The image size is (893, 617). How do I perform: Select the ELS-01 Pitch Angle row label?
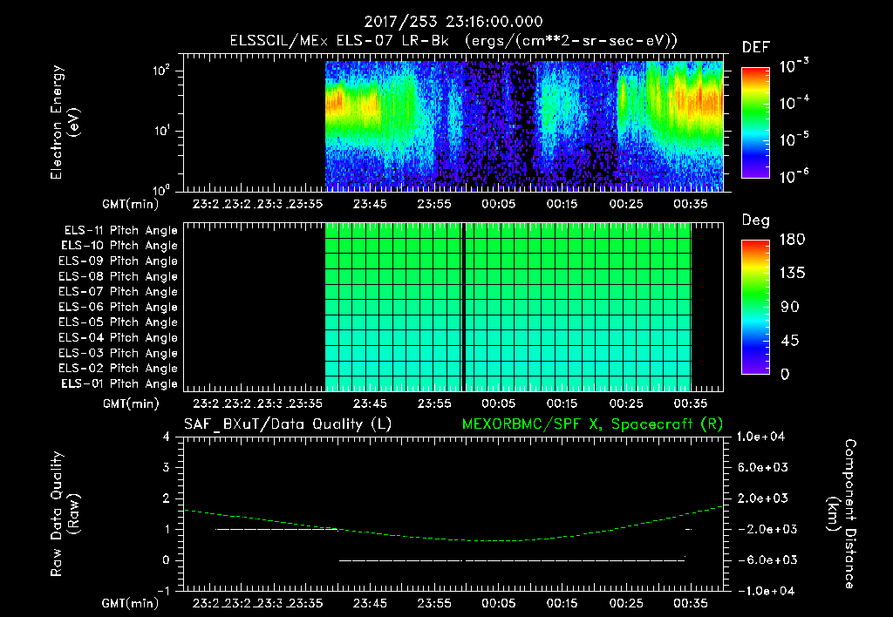tap(119, 383)
